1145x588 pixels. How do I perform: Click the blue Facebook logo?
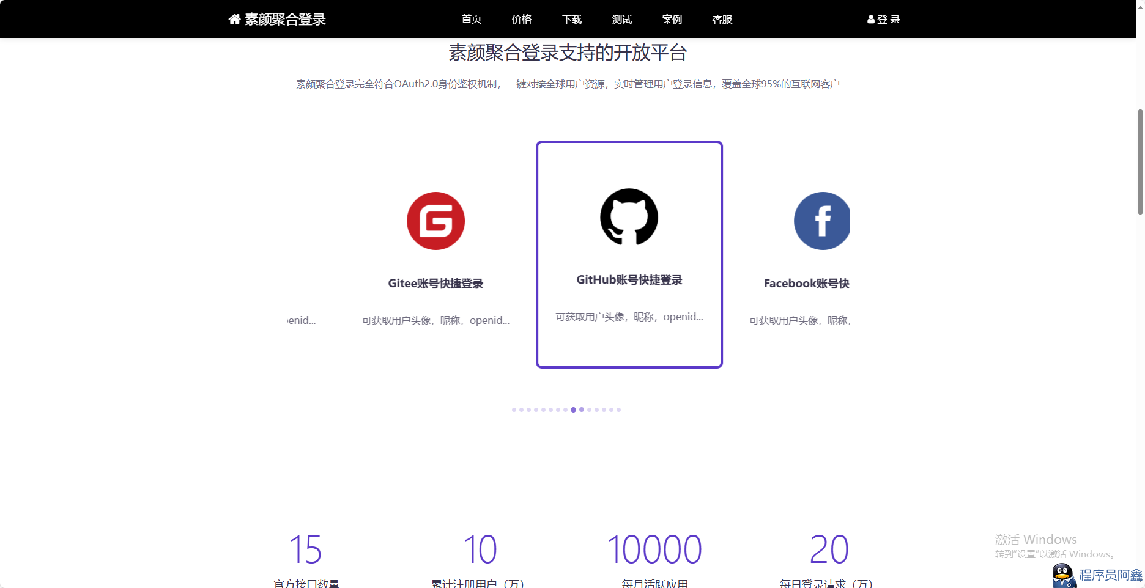pos(821,221)
